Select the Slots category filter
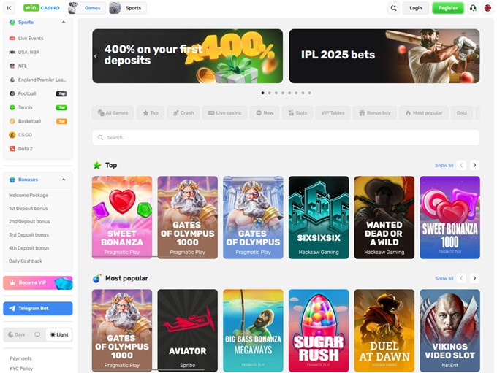Viewport: 497px width, 373px height. tap(296, 113)
